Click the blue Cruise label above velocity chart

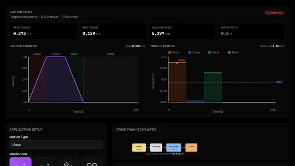pos(56,54)
